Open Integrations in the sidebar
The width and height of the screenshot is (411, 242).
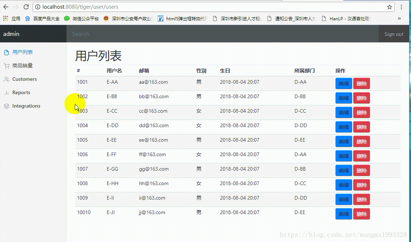coord(26,106)
